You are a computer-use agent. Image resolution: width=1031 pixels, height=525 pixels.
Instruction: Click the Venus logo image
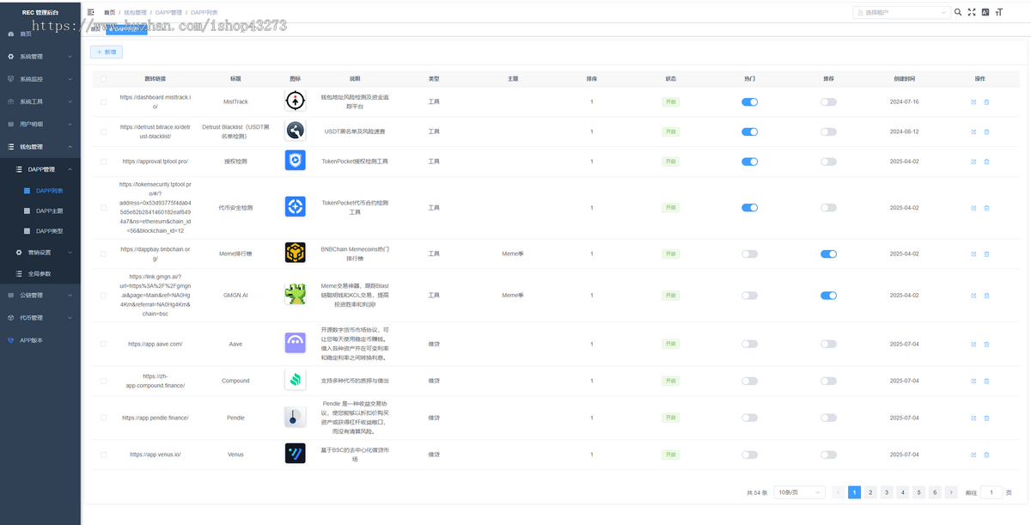295,454
